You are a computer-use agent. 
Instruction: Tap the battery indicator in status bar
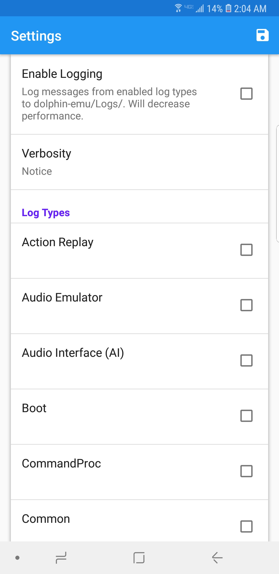tap(228, 9)
